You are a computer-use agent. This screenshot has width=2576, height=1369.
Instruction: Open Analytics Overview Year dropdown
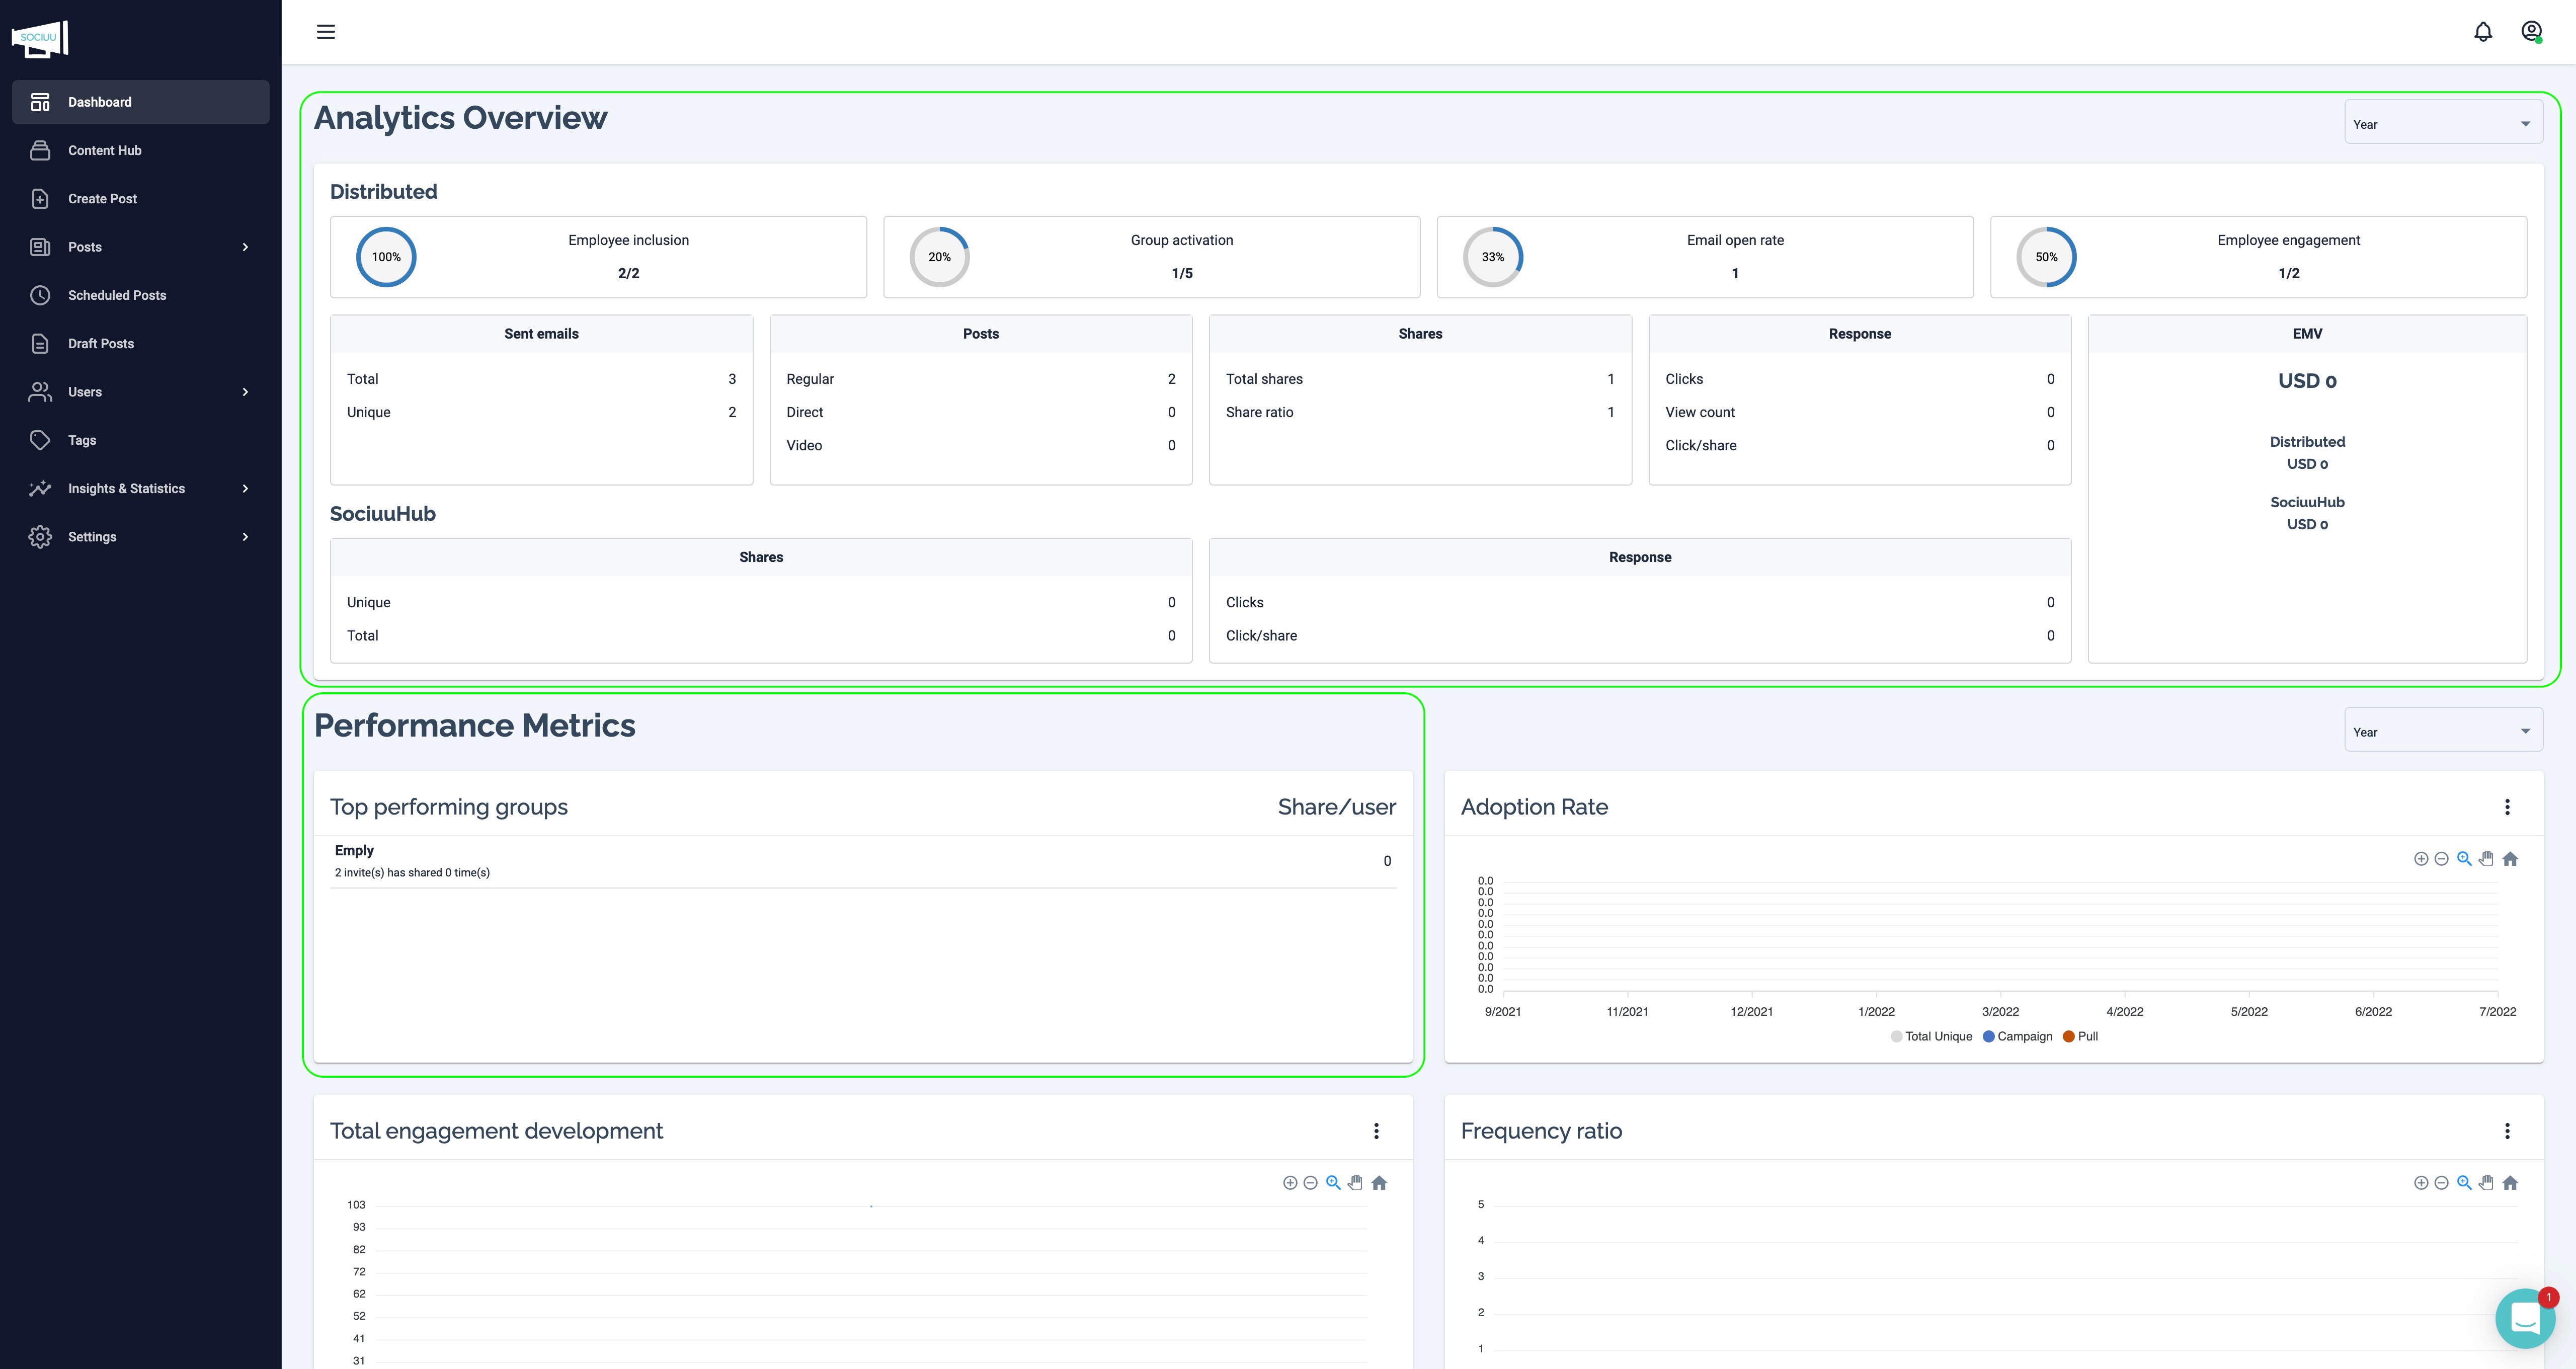2442,124
